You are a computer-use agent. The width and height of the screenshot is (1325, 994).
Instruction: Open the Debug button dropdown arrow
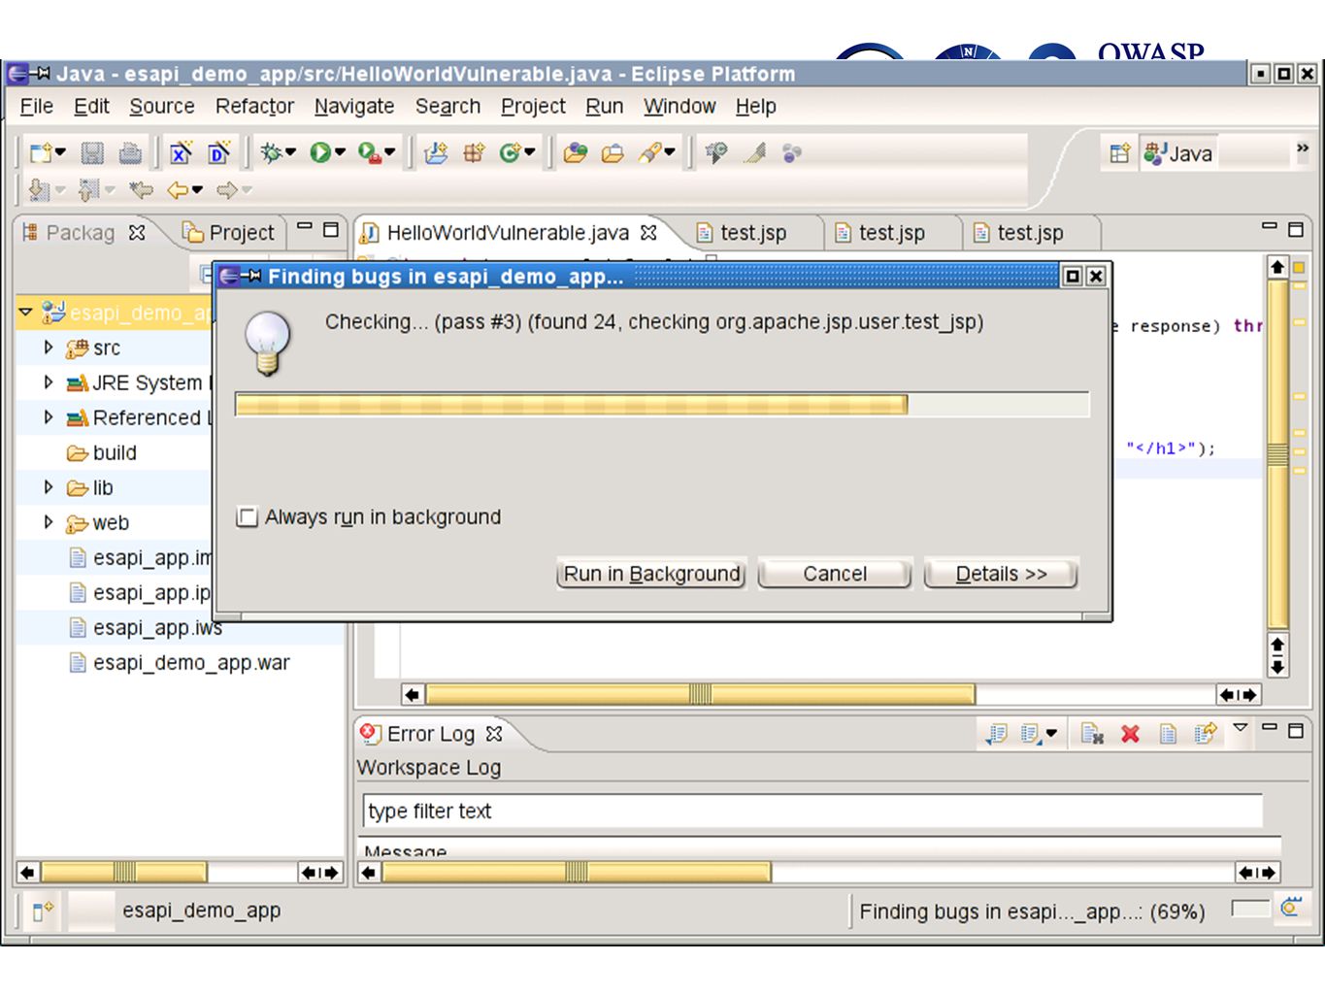point(290,152)
